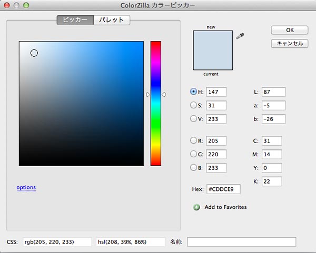
Task: Select the V value radio button
Action: [x=193, y=119]
